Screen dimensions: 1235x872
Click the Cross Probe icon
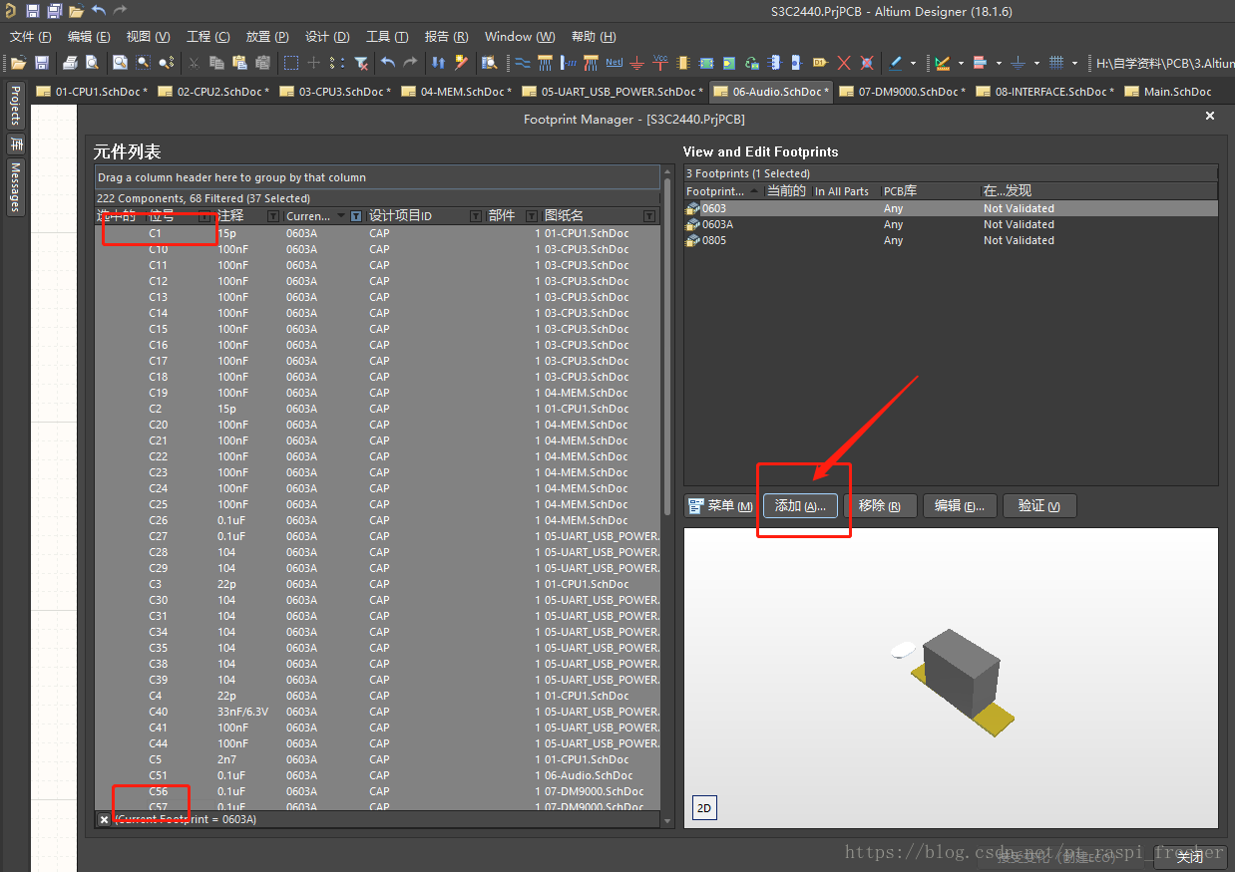tap(461, 63)
